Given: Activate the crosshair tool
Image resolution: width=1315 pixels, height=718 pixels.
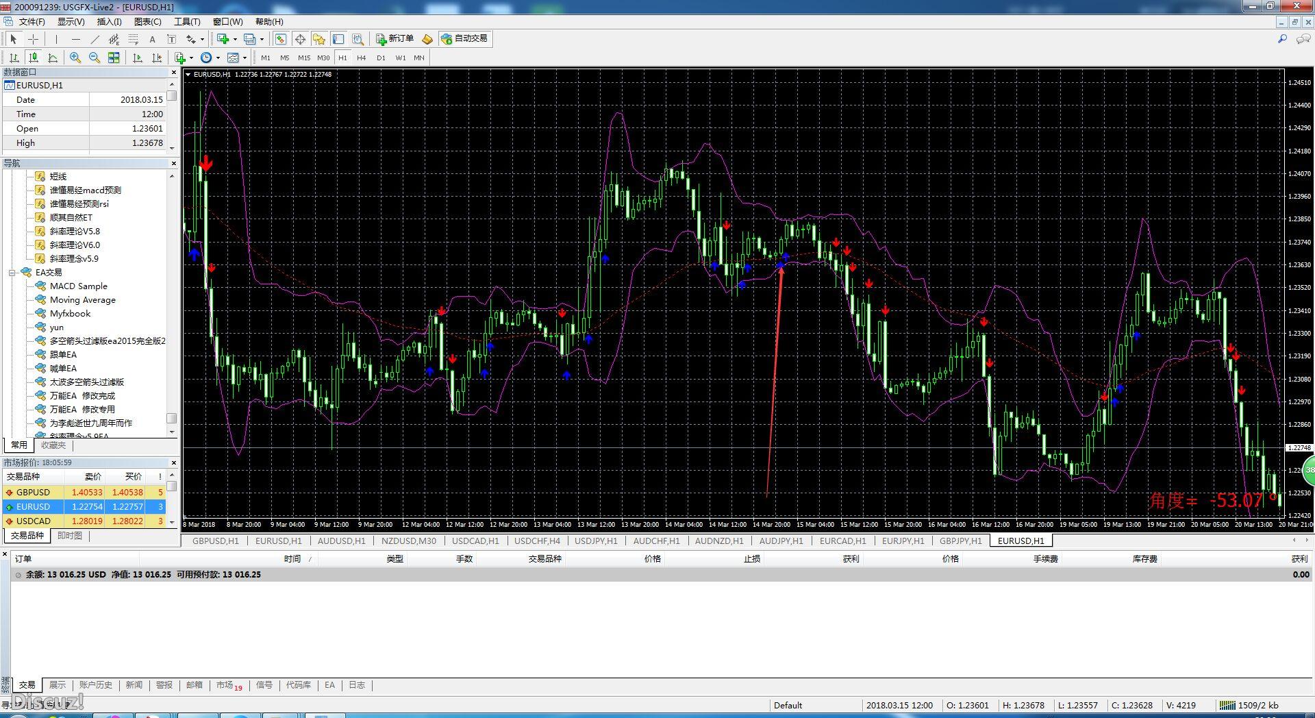Looking at the screenshot, I should click(x=32, y=39).
